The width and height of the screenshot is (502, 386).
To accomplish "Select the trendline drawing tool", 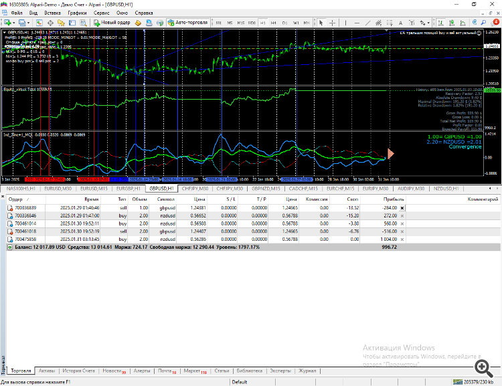I will 368,23.
